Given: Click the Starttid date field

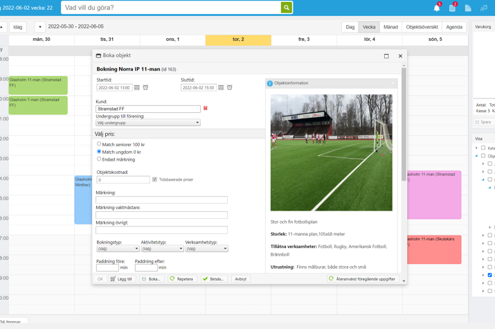Looking at the screenshot, I should [x=114, y=87].
